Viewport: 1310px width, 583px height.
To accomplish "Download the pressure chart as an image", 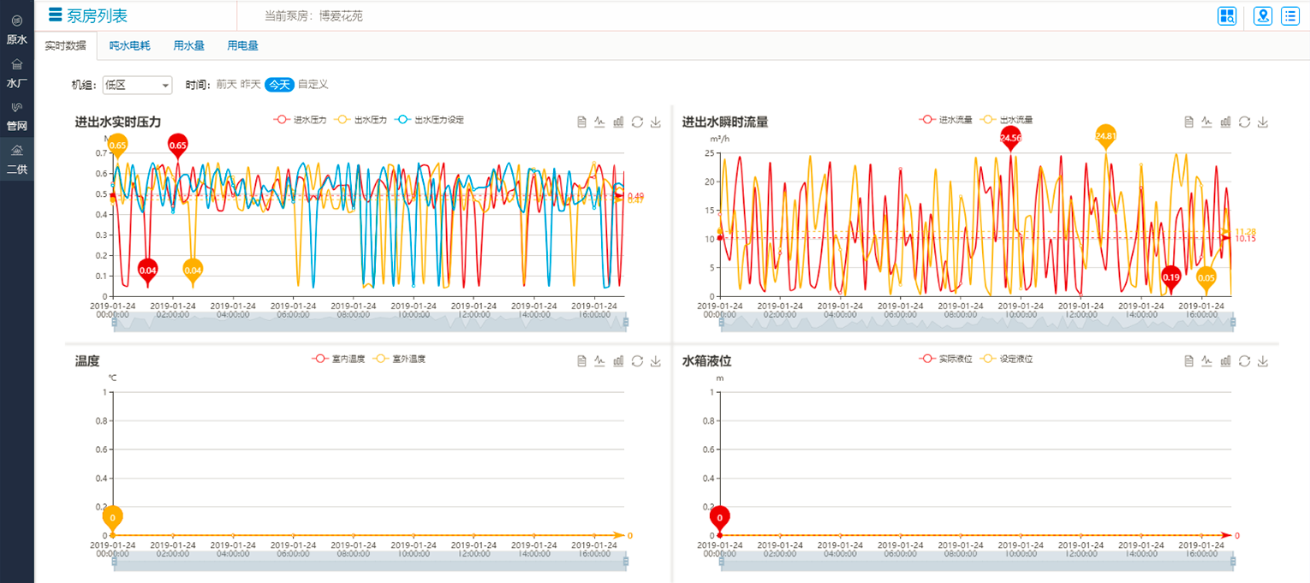I will (656, 122).
